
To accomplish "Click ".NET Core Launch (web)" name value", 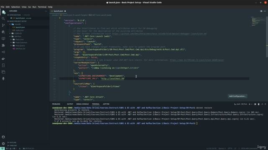I will (x=97, y=36).
